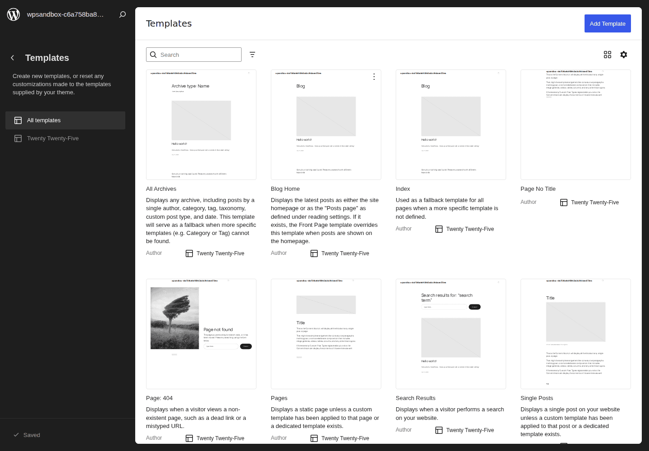Click Twenty Twenty-Five author text under Index
649x451 pixels.
tap(470, 229)
